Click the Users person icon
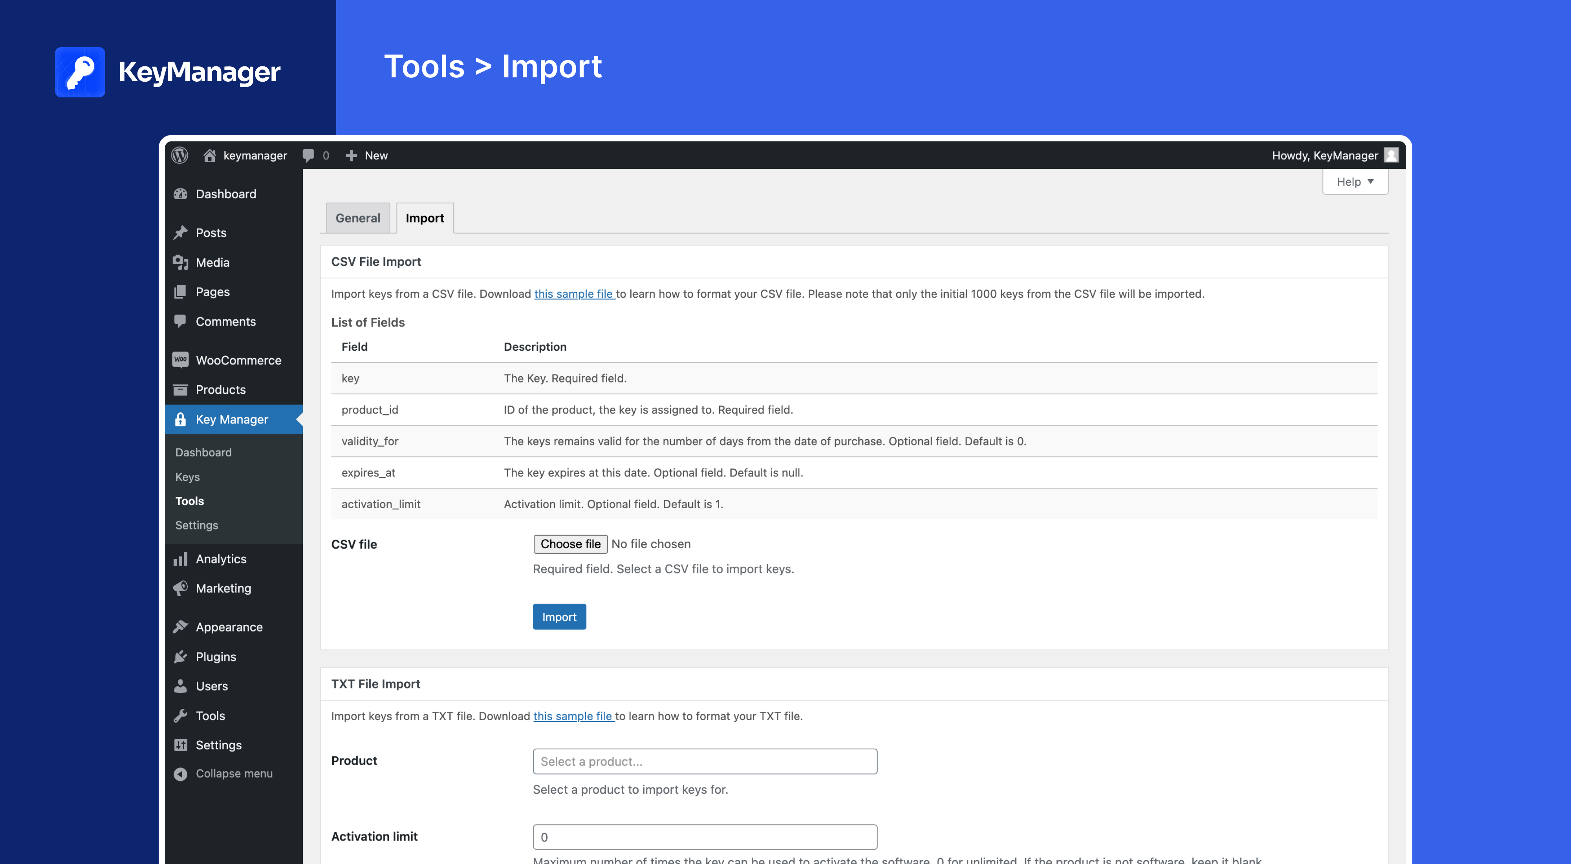Image resolution: width=1571 pixels, height=864 pixels. point(181,686)
